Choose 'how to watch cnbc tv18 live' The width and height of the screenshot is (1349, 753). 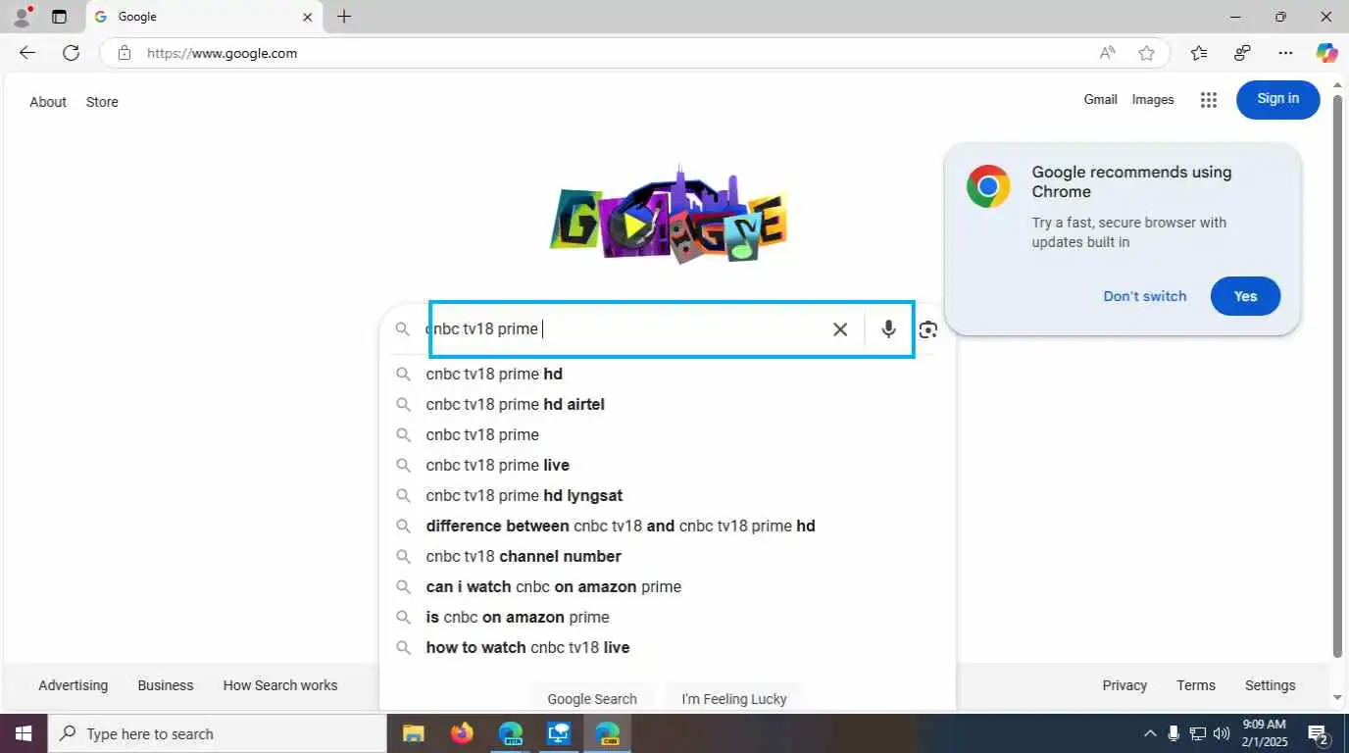(x=667, y=647)
